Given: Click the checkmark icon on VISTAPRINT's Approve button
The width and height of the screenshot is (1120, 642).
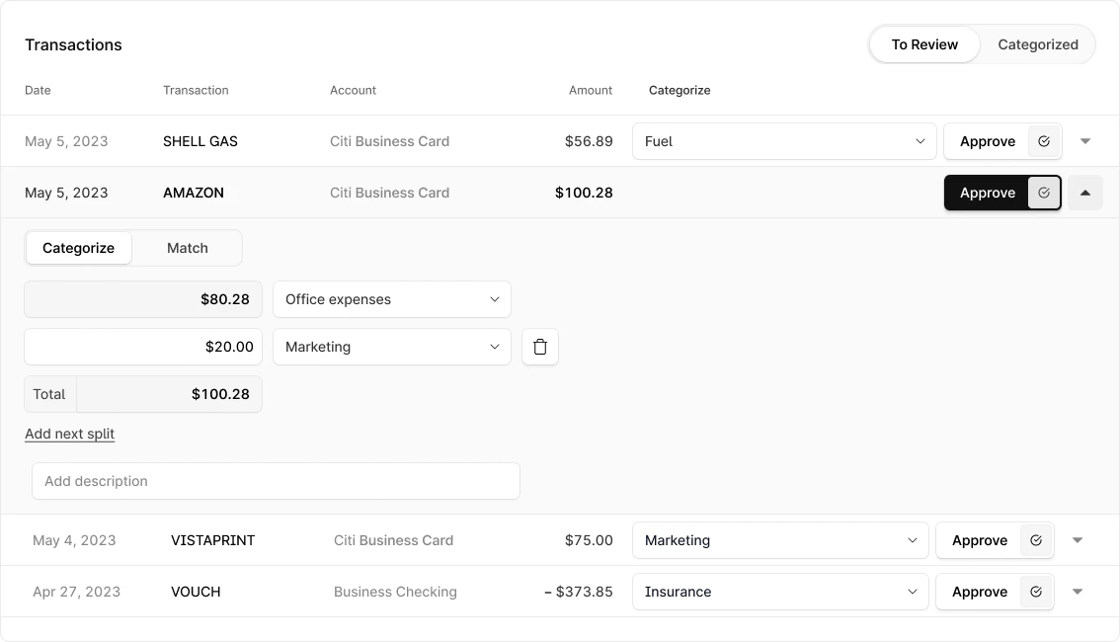Looking at the screenshot, I should click(x=1035, y=540).
